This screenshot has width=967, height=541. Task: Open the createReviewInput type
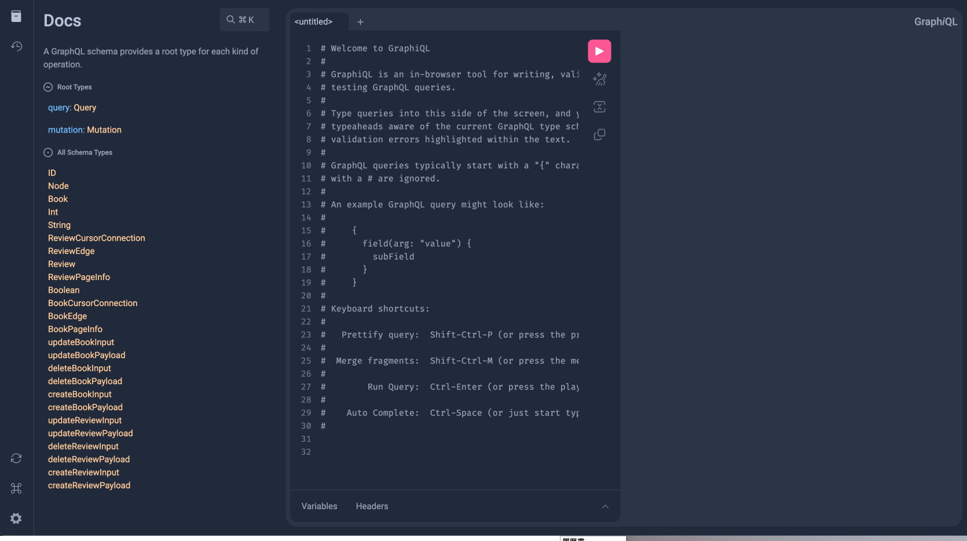83,472
